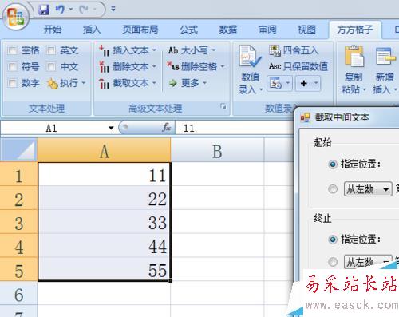Go to the 公式 tab

[188, 29]
